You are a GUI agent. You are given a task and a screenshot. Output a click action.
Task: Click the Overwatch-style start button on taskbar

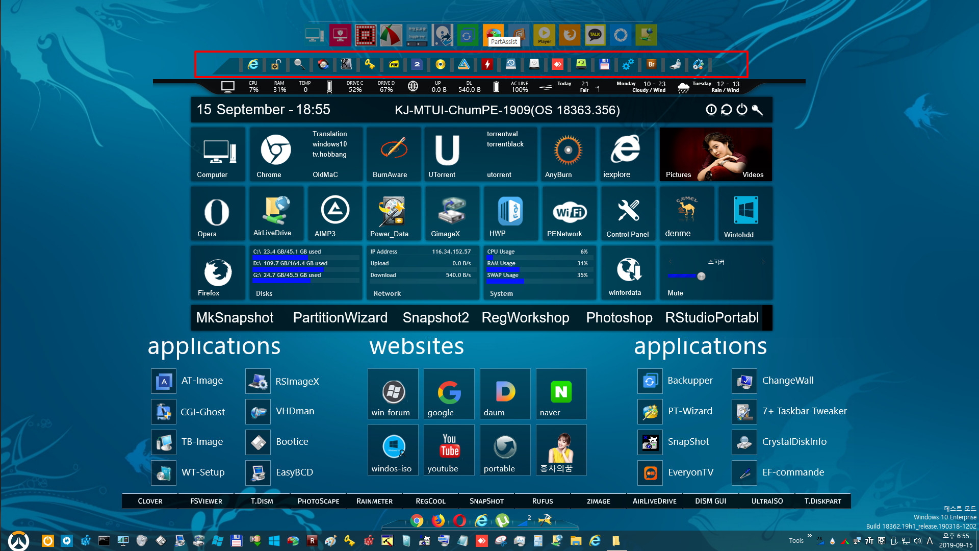click(18, 541)
